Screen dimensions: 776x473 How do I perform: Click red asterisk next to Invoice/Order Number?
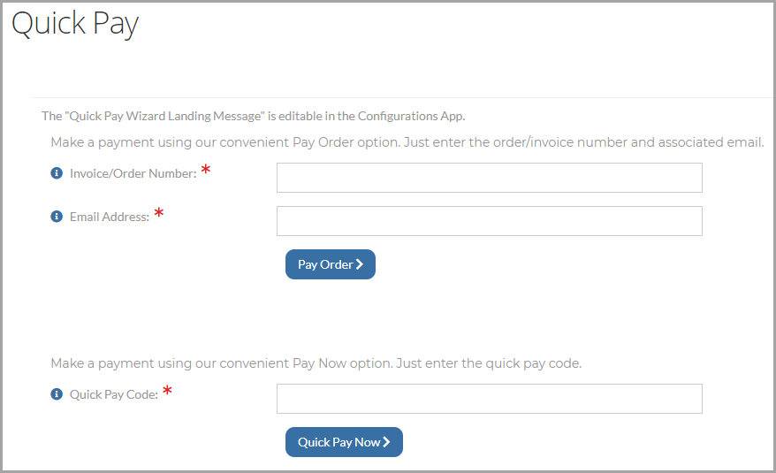coord(206,170)
